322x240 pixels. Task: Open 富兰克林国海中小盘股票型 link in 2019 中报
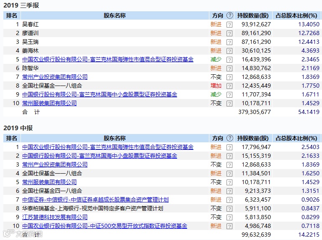[x=100, y=156]
